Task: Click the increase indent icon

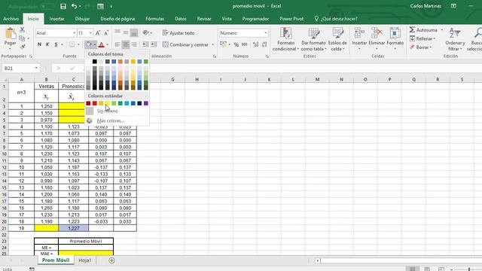Action: pyautogui.click(x=154, y=45)
